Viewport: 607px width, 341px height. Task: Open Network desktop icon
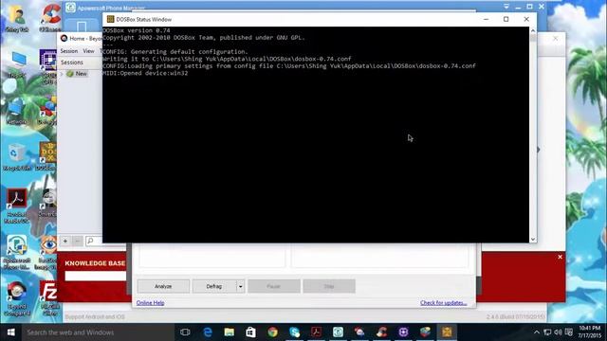17,111
